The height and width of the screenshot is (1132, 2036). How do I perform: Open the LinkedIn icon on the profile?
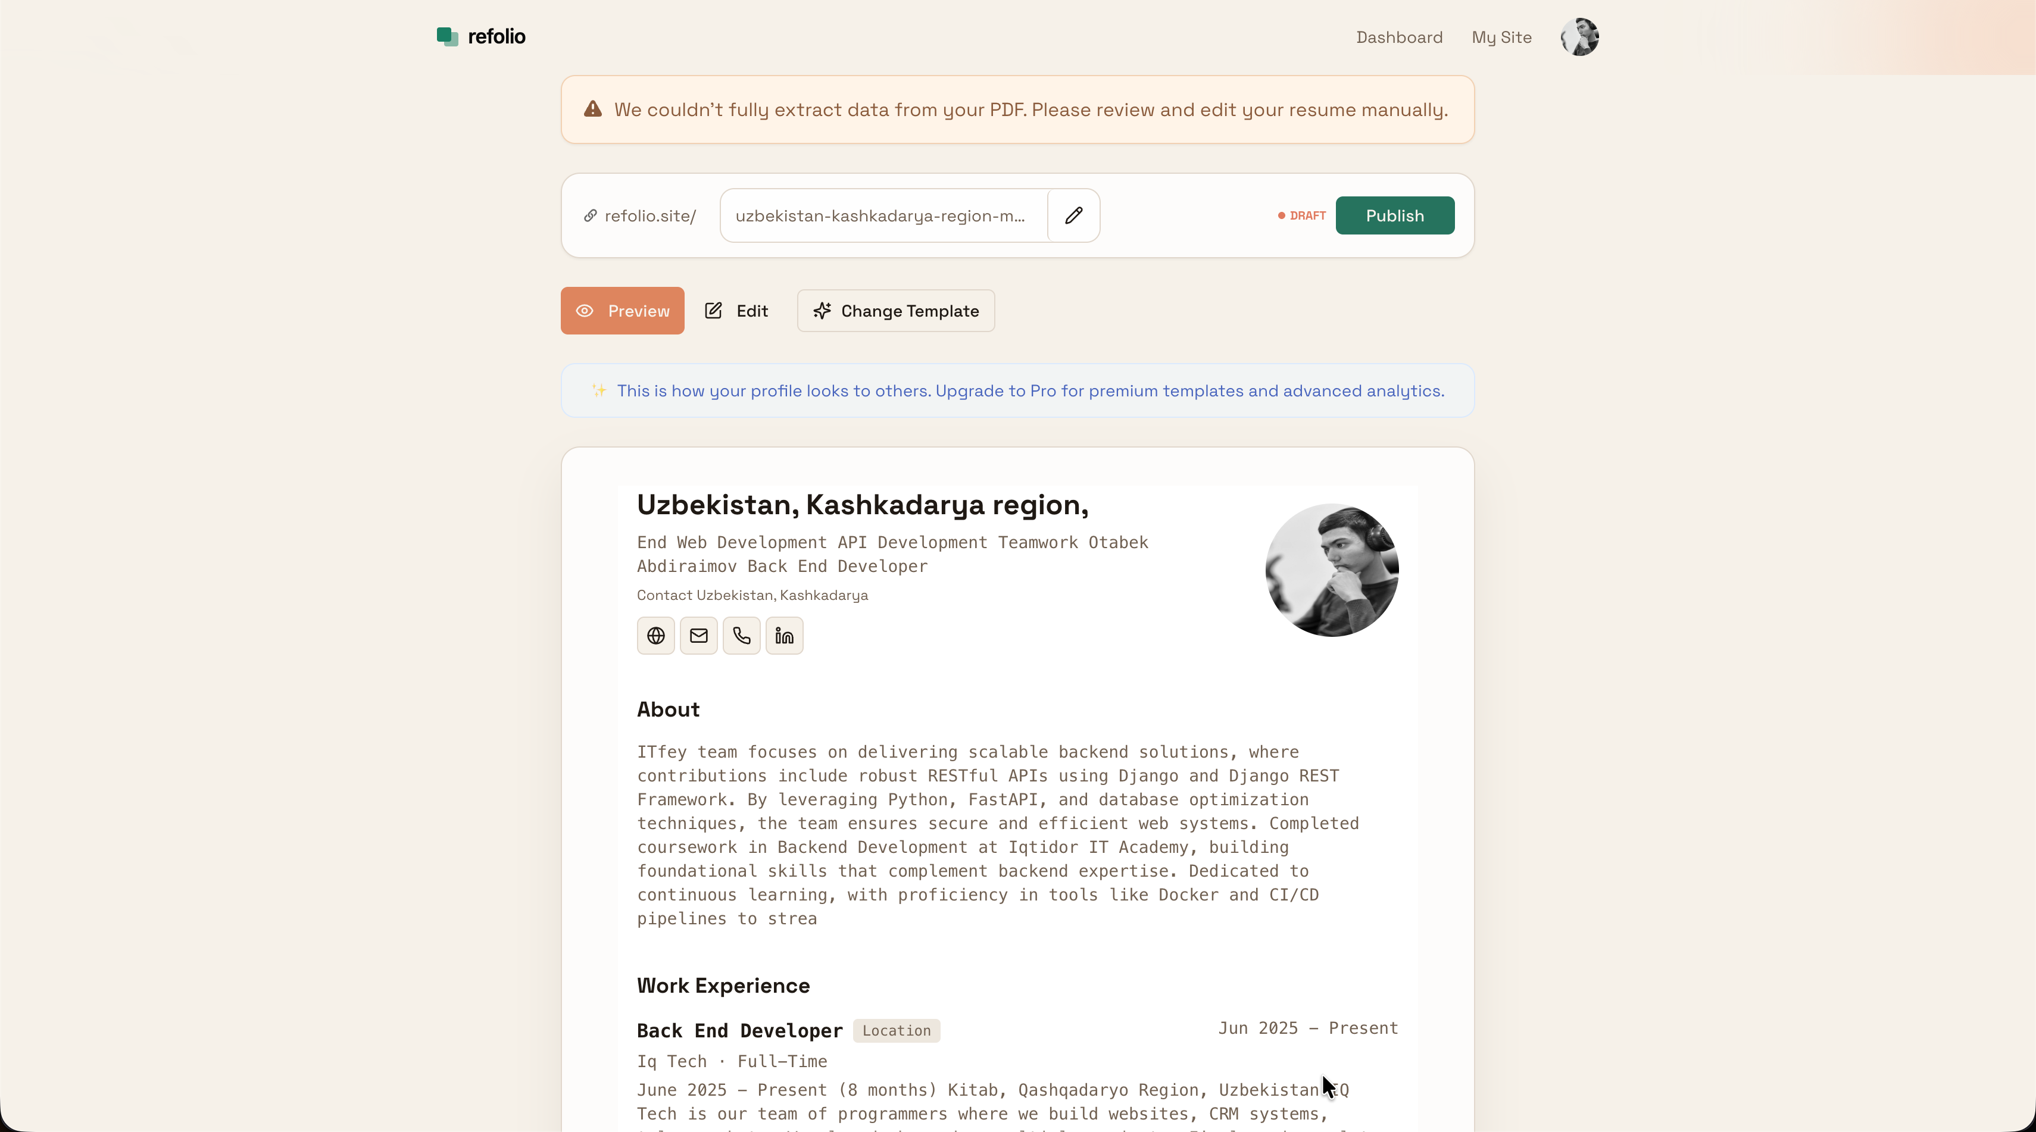click(x=783, y=634)
